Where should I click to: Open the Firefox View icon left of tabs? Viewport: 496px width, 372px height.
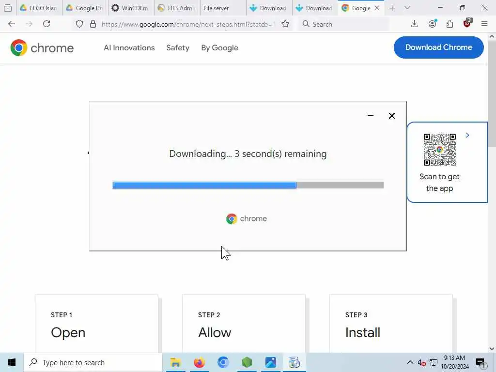(x=8, y=8)
